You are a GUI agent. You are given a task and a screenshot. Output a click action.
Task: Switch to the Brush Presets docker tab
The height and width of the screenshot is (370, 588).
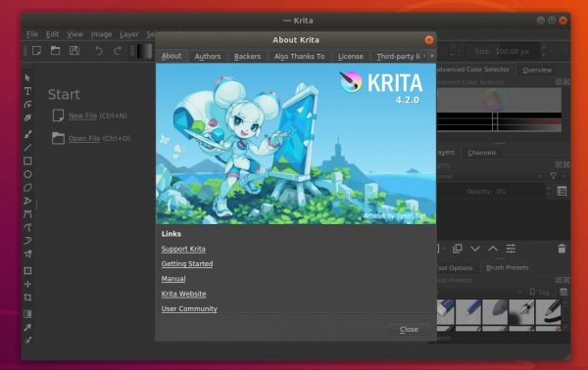[507, 268]
